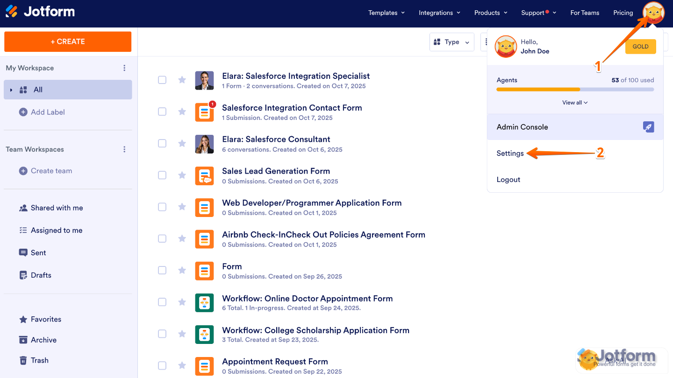Open Workflow: Online Doctor Appointment Form
Viewport: 673px width, 378px height.
(308, 298)
